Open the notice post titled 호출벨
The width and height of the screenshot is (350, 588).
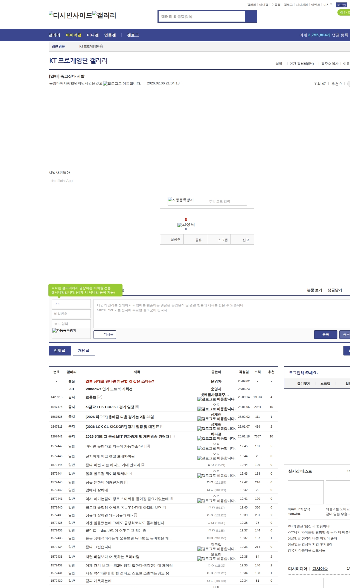(x=91, y=397)
